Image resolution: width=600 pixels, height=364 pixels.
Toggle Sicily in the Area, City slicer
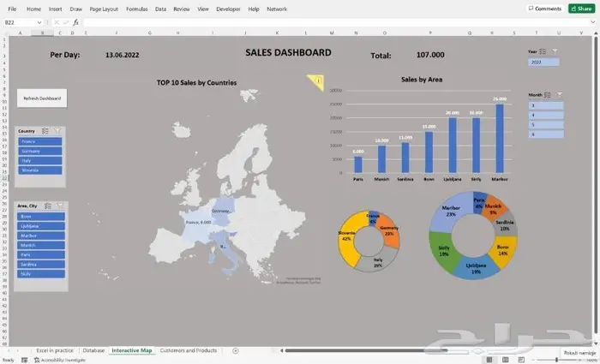41,274
